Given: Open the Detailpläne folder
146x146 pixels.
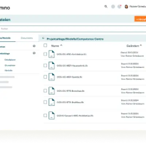Looking at the screenshot, I should [10, 60].
